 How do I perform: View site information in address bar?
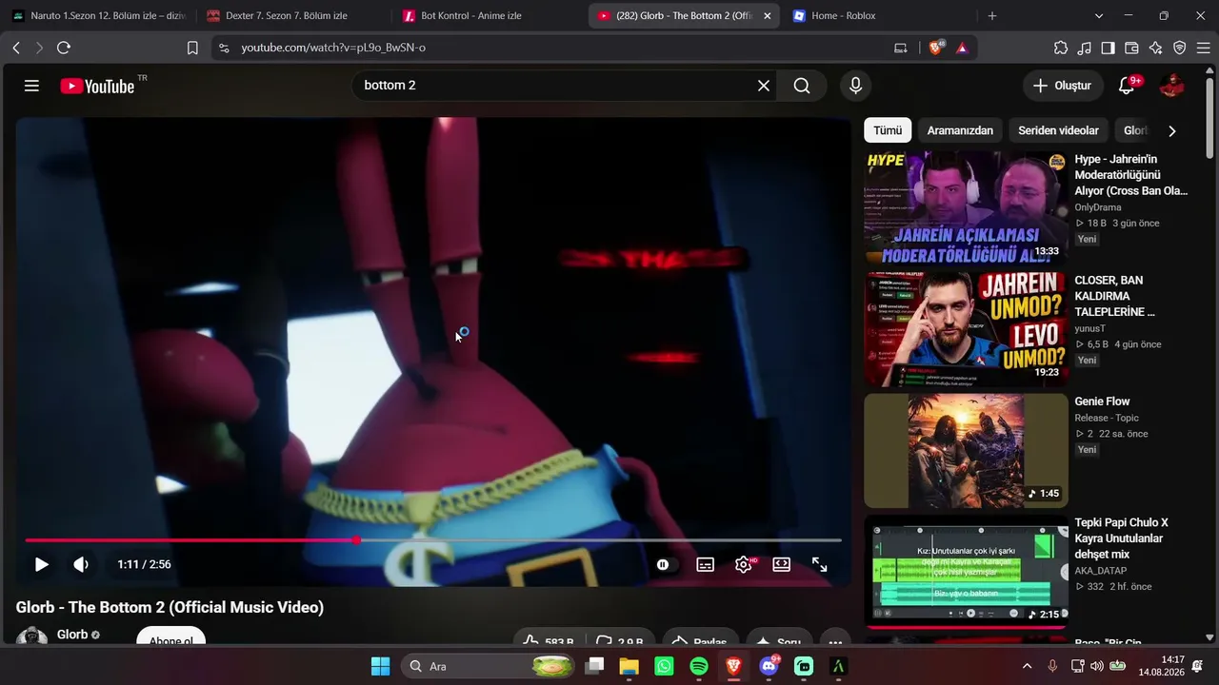tap(224, 48)
